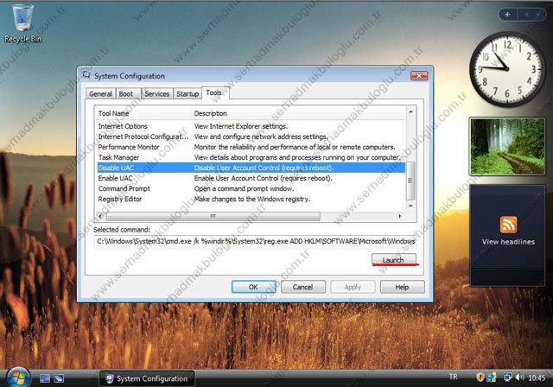Close the System Configuration dialog
Image resolution: width=553 pixels, height=387 pixels.
tap(419, 75)
